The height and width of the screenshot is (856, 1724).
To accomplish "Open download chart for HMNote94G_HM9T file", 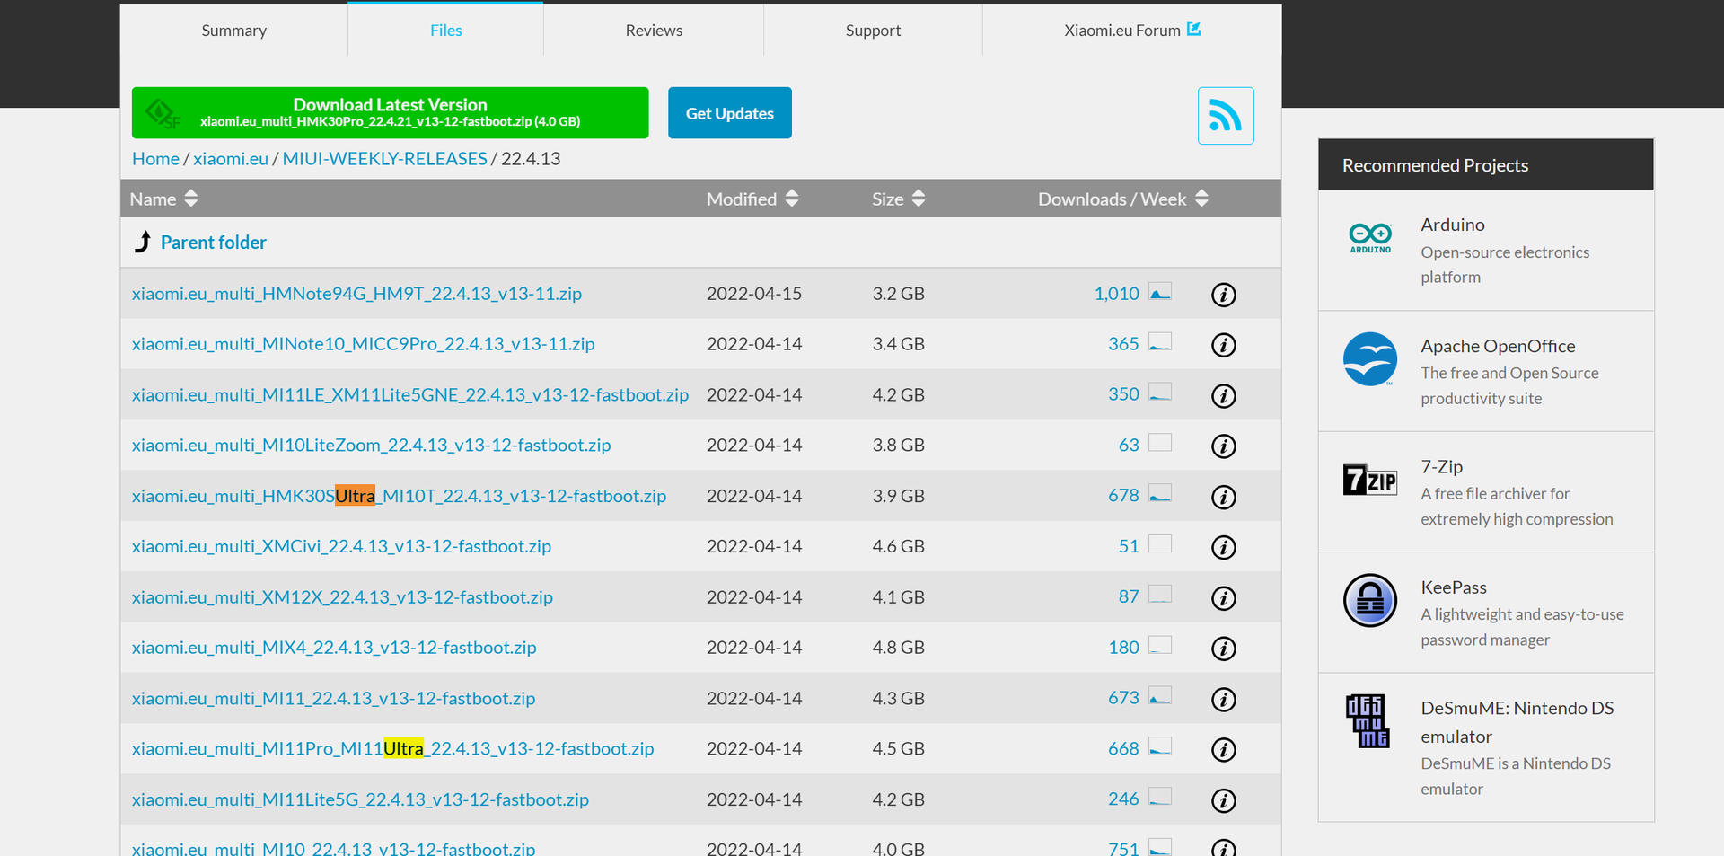I will 1160,292.
